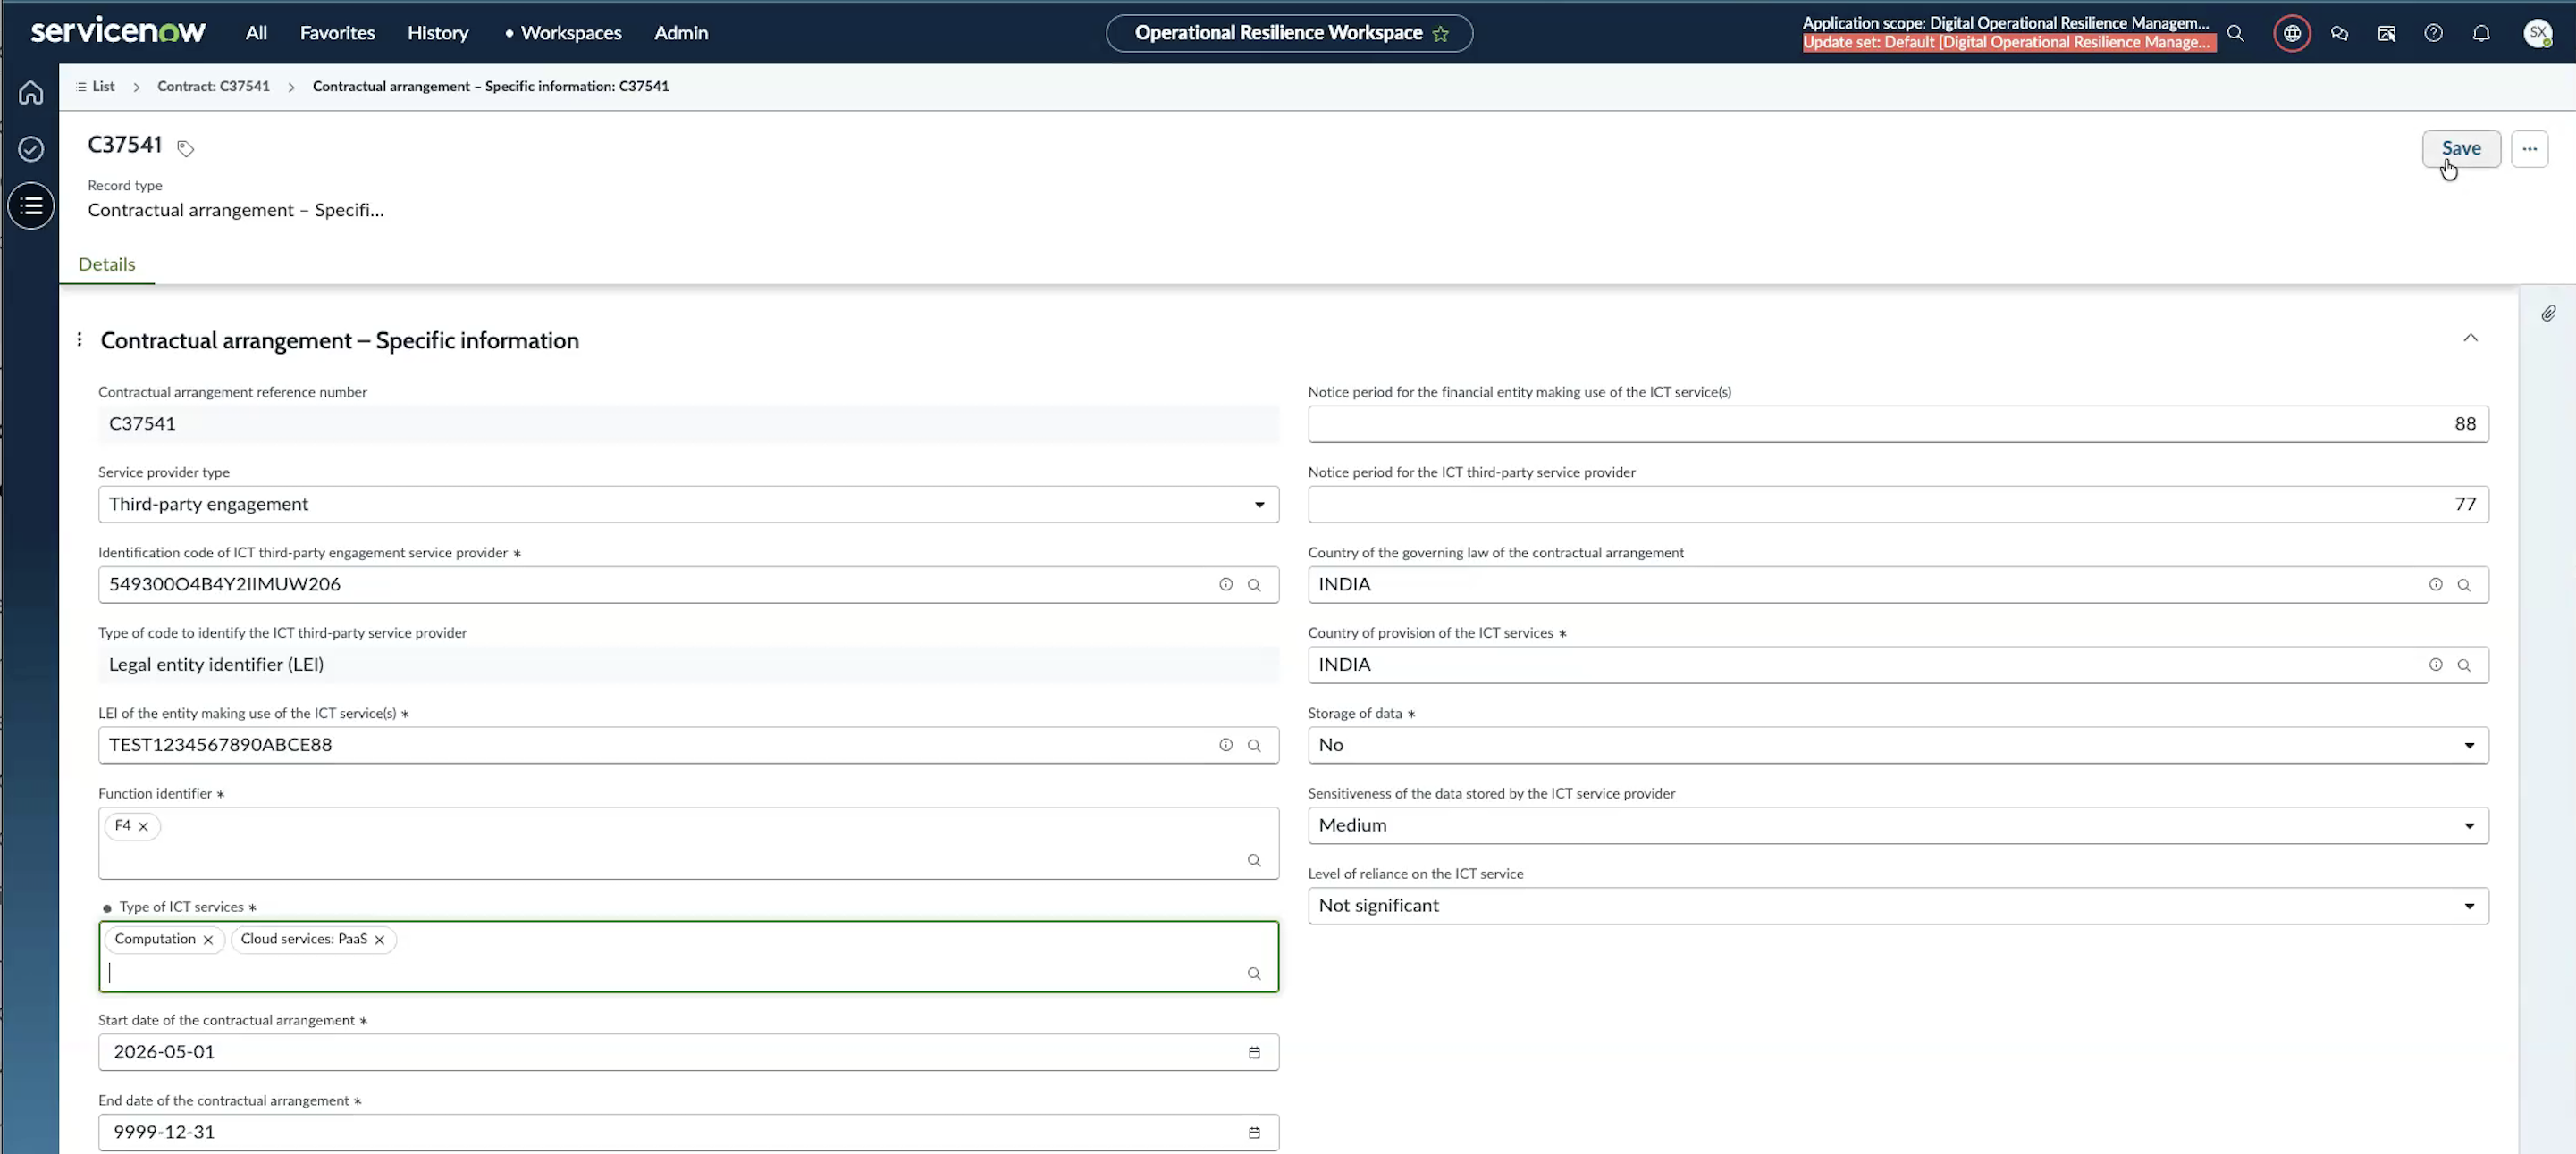Screen dimensions: 2576x1154
Task: Click the global search magnifier in header
Action: point(2236,33)
